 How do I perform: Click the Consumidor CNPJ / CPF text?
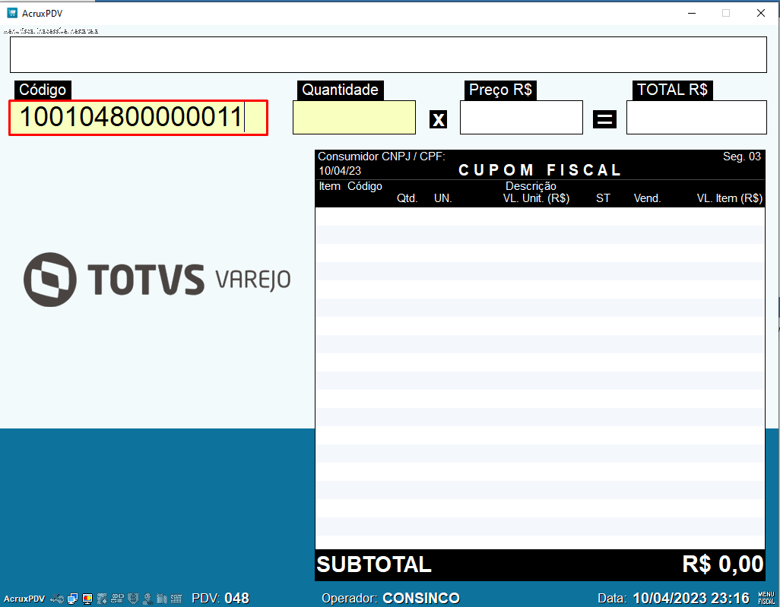(x=382, y=156)
